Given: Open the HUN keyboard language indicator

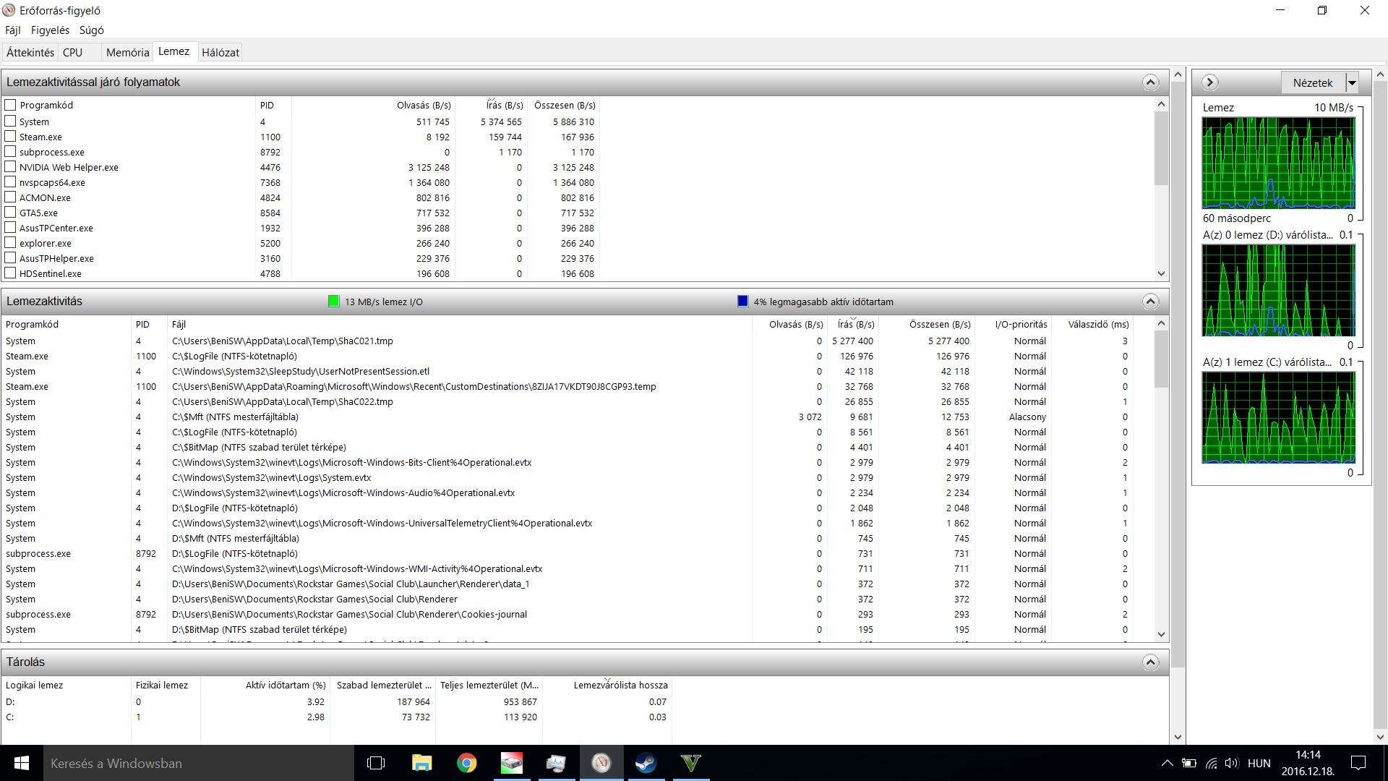Looking at the screenshot, I should (1259, 763).
